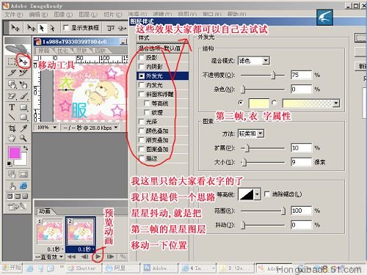Click the Windows 开始 Start button

(x=12, y=268)
